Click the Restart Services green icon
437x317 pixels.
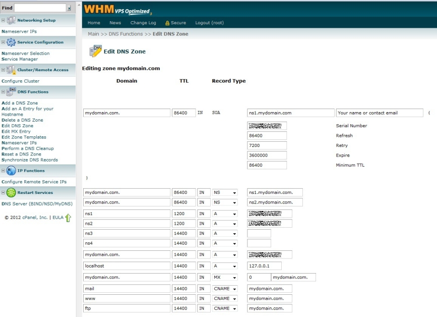(11, 192)
